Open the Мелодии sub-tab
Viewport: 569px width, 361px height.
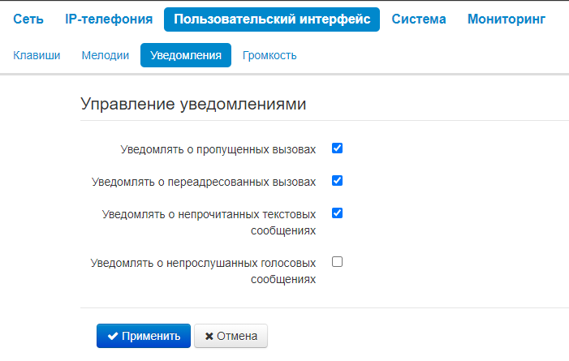coord(106,55)
